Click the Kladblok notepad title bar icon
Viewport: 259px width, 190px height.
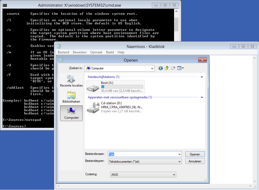point(59,46)
